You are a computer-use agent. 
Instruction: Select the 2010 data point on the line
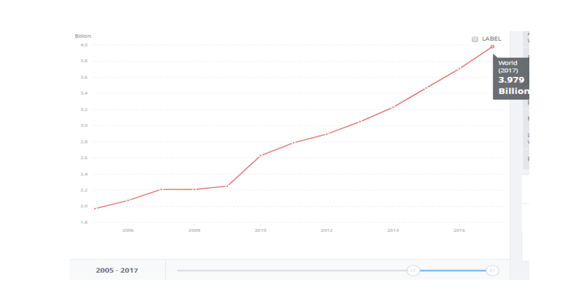coord(261,155)
